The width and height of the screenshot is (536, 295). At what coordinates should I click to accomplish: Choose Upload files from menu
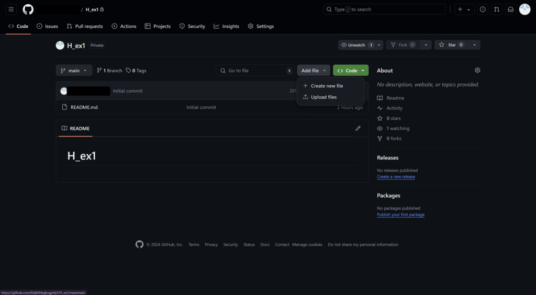click(330, 97)
